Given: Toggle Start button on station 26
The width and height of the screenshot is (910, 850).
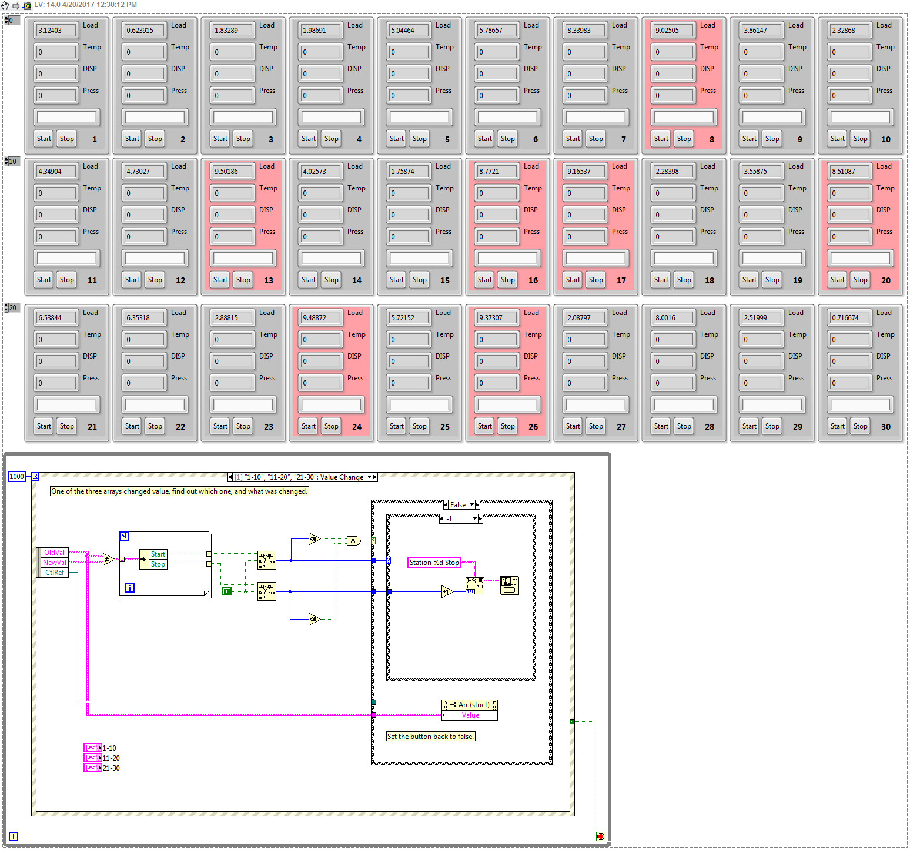Looking at the screenshot, I should pyautogui.click(x=485, y=426).
